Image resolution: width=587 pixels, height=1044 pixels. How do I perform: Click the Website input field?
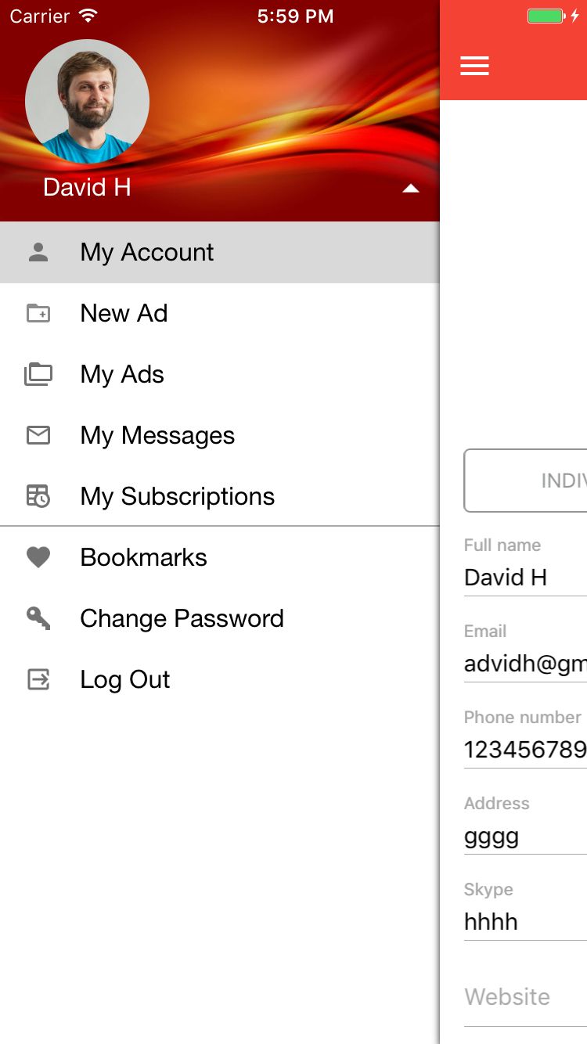point(524,997)
